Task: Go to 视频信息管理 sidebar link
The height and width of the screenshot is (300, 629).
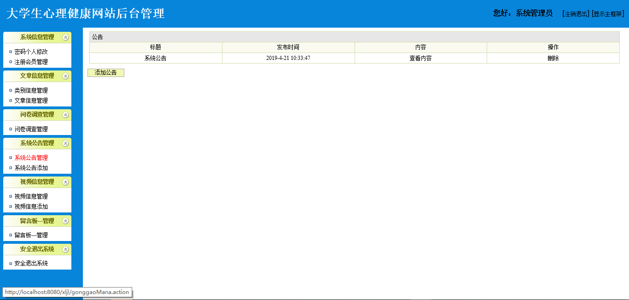Action: 31,196
